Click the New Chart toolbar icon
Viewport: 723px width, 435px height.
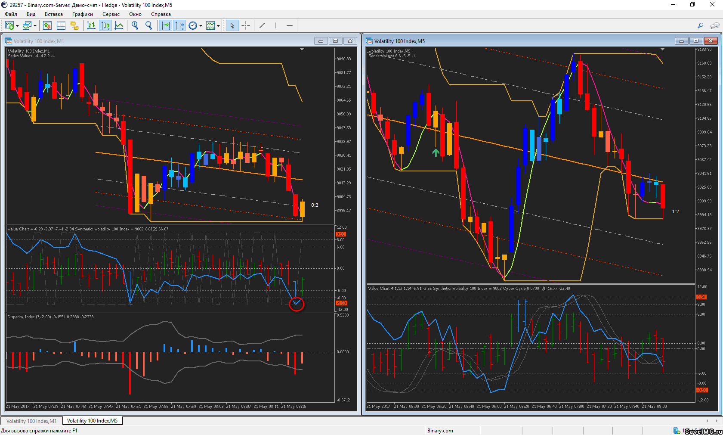pyautogui.click(x=9, y=26)
